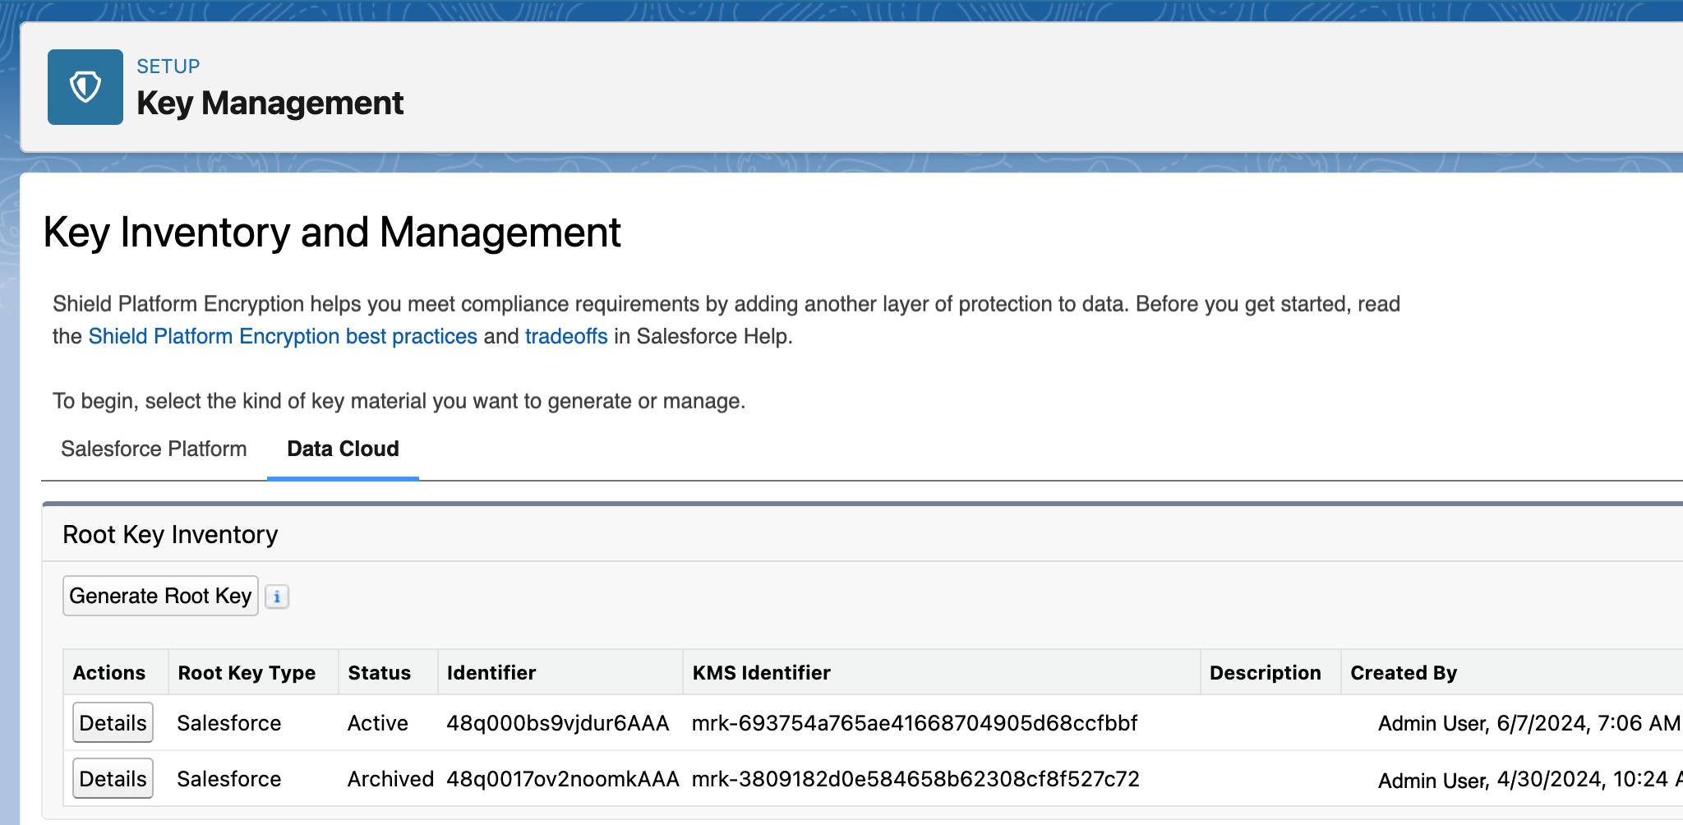Click the Key Management page title
Image resolution: width=1683 pixels, height=825 pixels.
[270, 104]
